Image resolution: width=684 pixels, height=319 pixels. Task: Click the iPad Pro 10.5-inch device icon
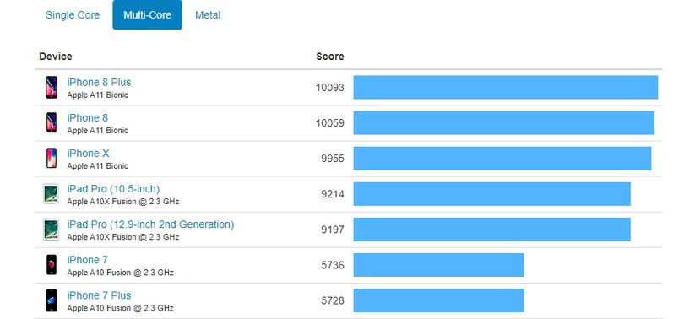(51, 193)
